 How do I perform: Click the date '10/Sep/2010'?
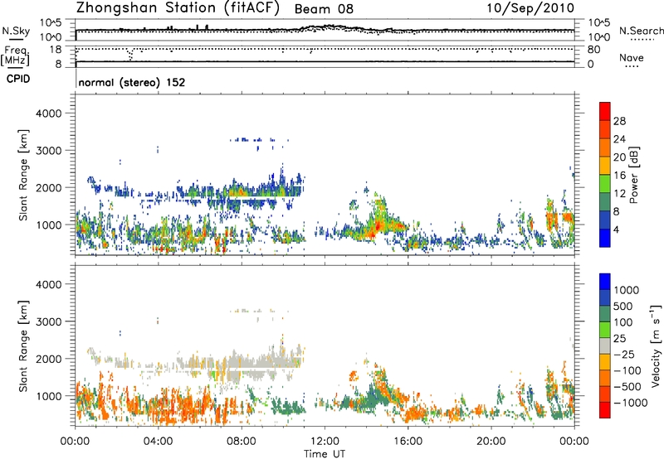tap(530, 8)
